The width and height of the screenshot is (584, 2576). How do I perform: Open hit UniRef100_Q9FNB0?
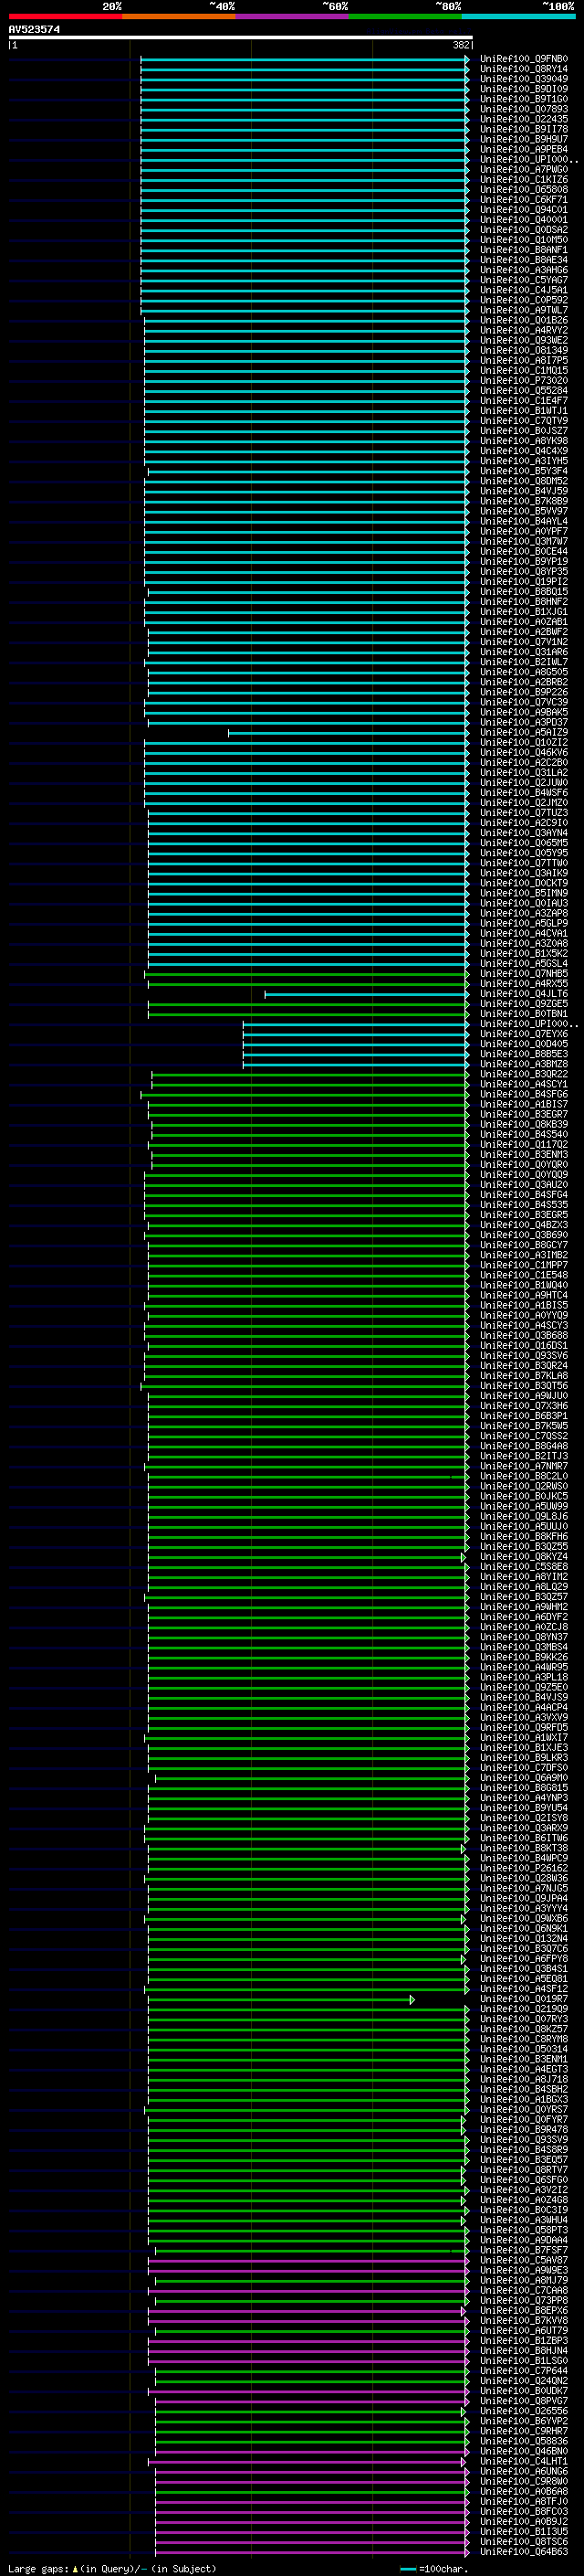click(524, 59)
